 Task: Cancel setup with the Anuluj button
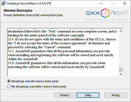116,95
